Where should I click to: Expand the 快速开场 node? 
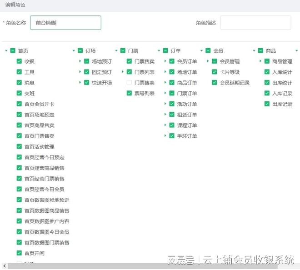(x=80, y=82)
